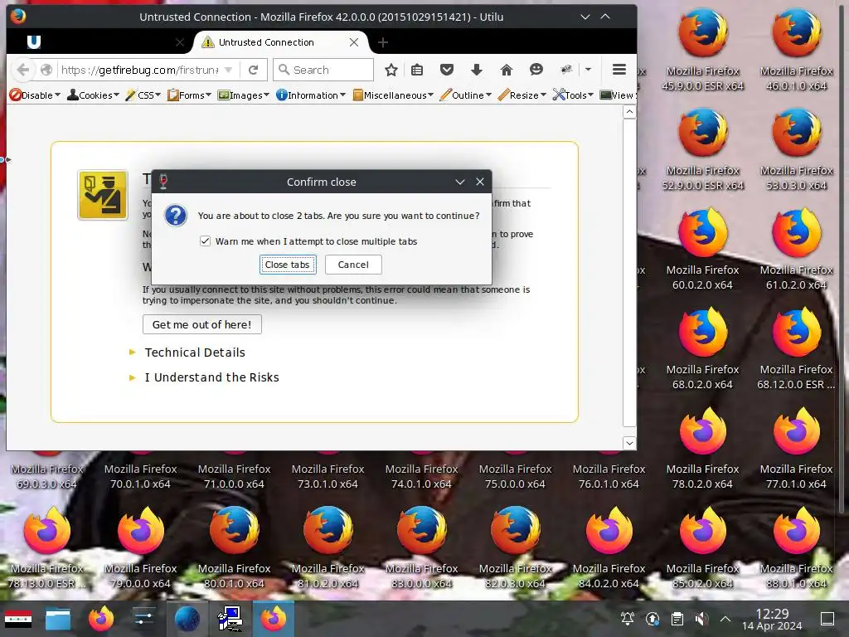Click into the Search field
The image size is (849, 637).
(323, 70)
